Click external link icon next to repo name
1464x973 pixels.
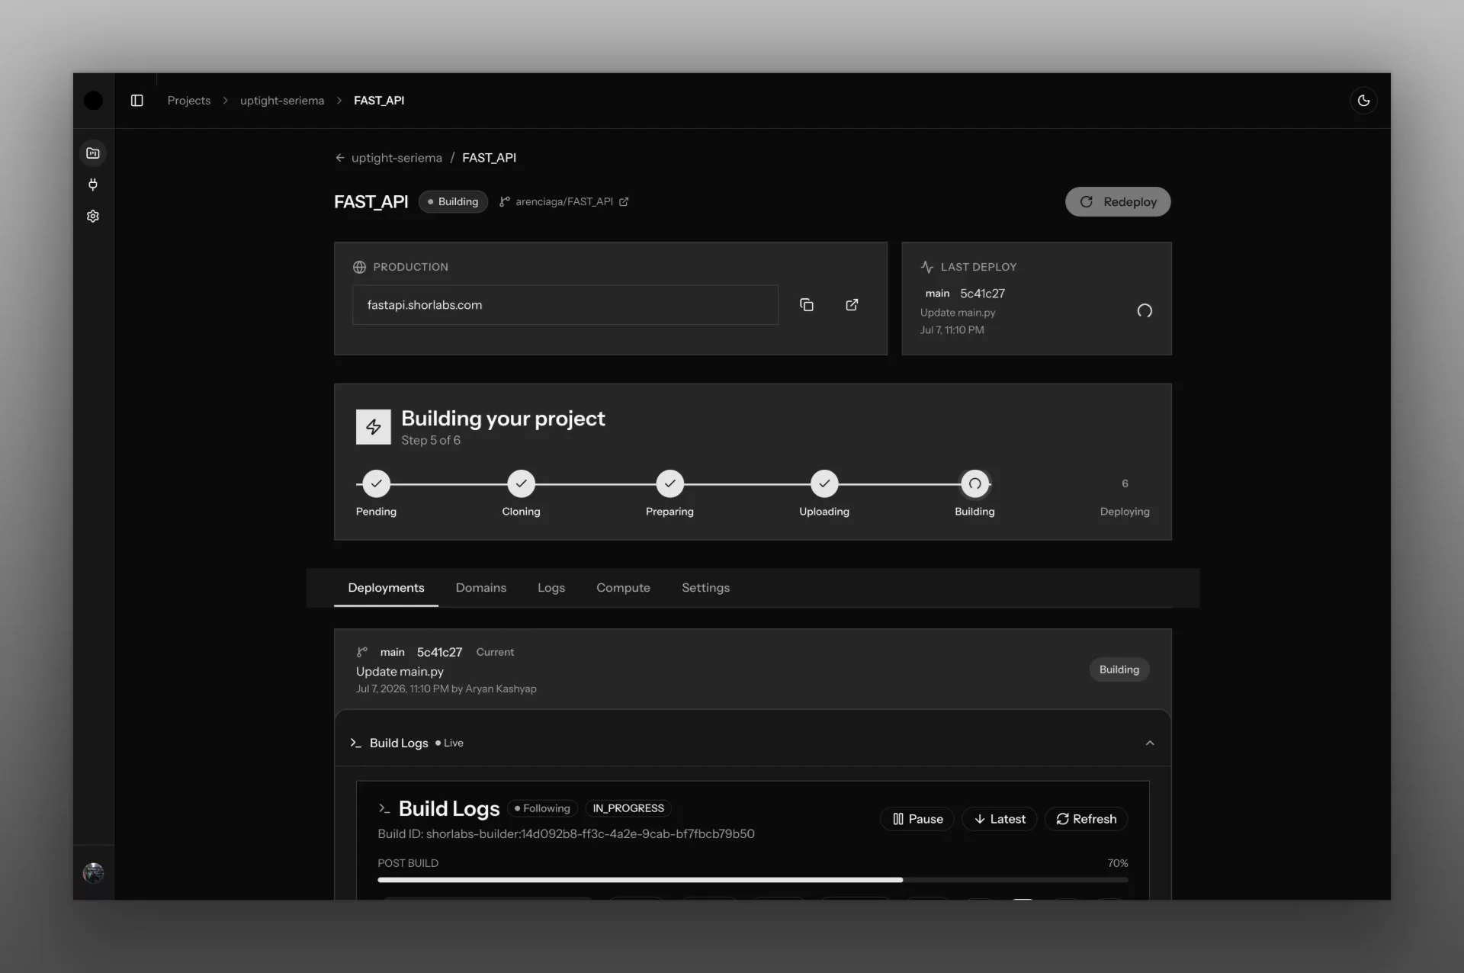[x=624, y=202]
